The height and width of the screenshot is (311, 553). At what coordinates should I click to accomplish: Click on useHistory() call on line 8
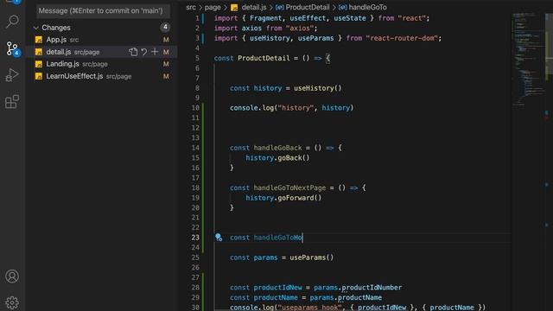click(x=318, y=88)
